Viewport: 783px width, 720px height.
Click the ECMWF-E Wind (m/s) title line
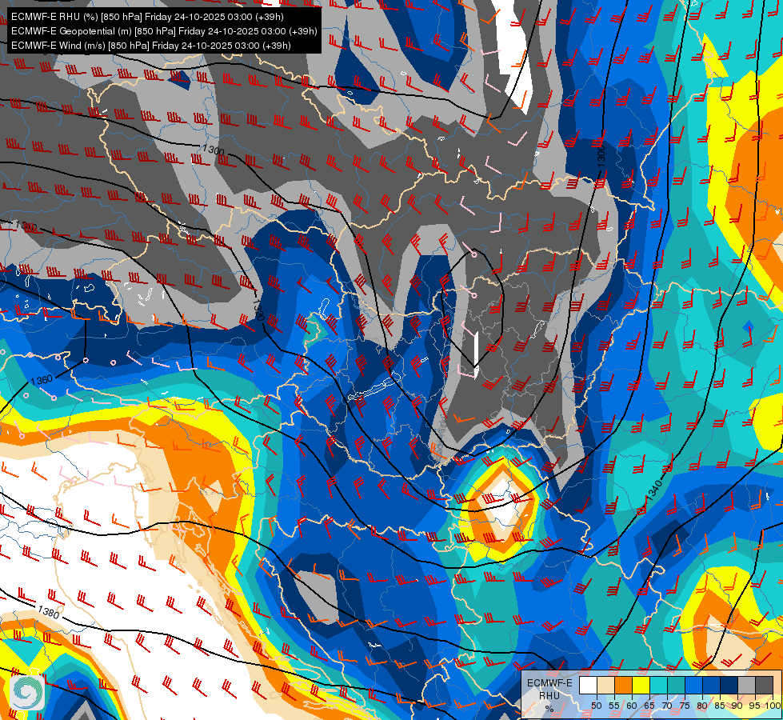pos(151,46)
